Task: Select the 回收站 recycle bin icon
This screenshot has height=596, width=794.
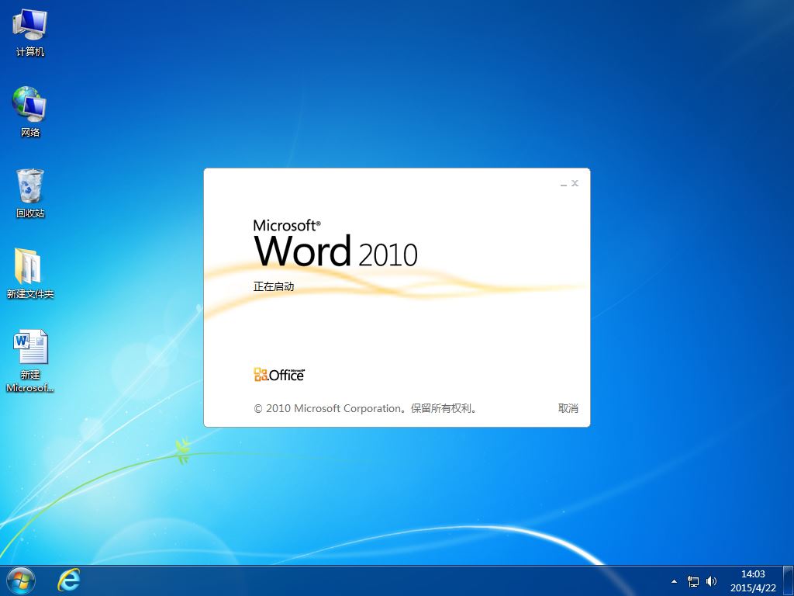Action: pos(30,193)
